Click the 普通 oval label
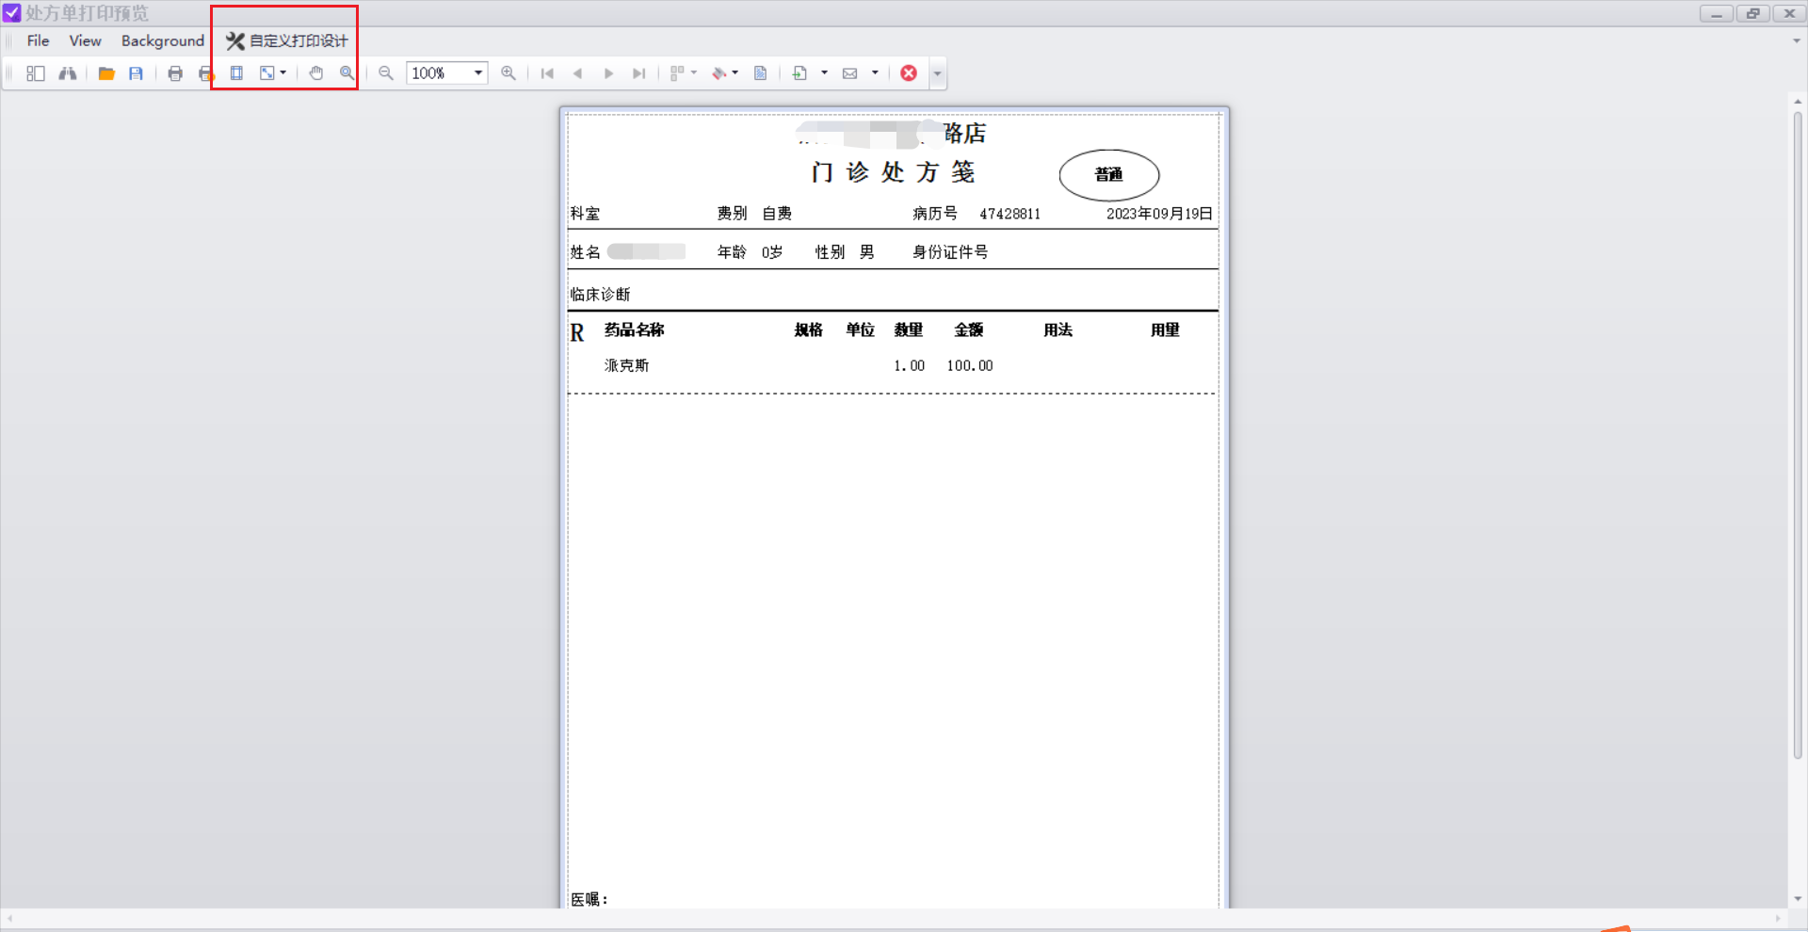 1109,174
